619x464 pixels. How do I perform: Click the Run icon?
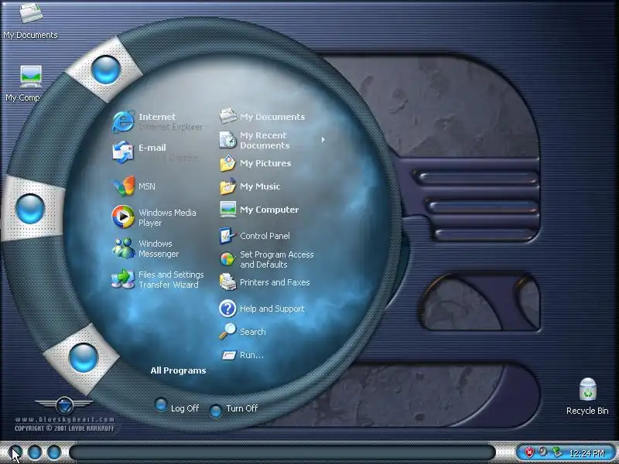tap(228, 355)
